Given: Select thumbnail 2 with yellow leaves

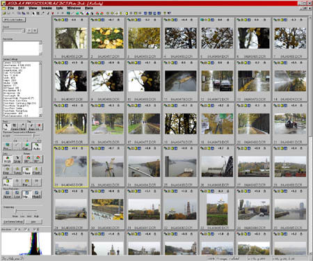Looking at the screenshot, I should (107, 38).
